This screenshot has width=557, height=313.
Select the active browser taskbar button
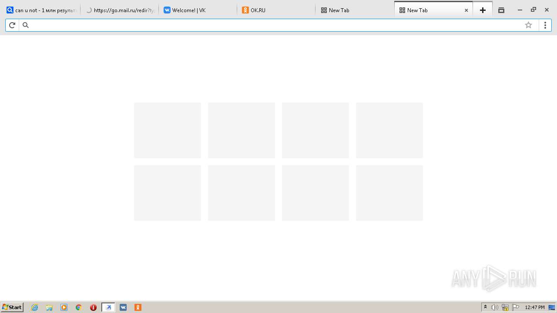click(108, 307)
